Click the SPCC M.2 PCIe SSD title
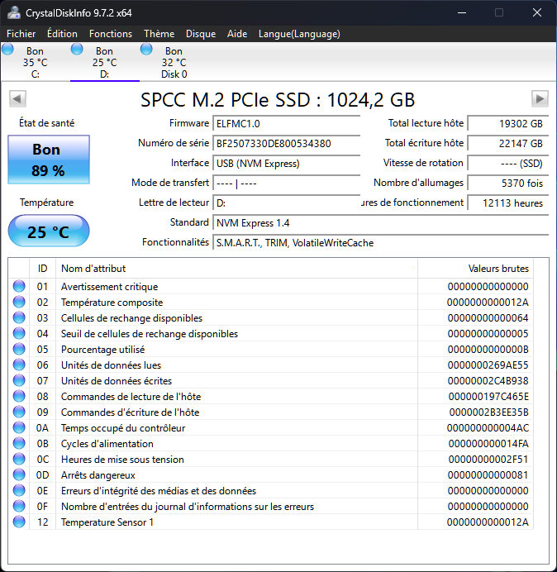This screenshot has height=572, width=557. pyautogui.click(x=278, y=99)
